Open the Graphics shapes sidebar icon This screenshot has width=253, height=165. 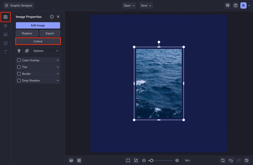click(5, 43)
